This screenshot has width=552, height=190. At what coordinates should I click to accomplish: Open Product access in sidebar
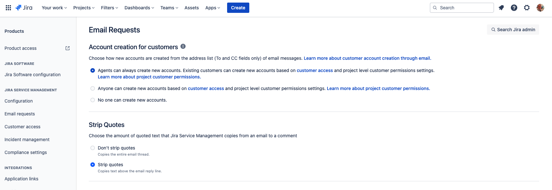point(21,48)
